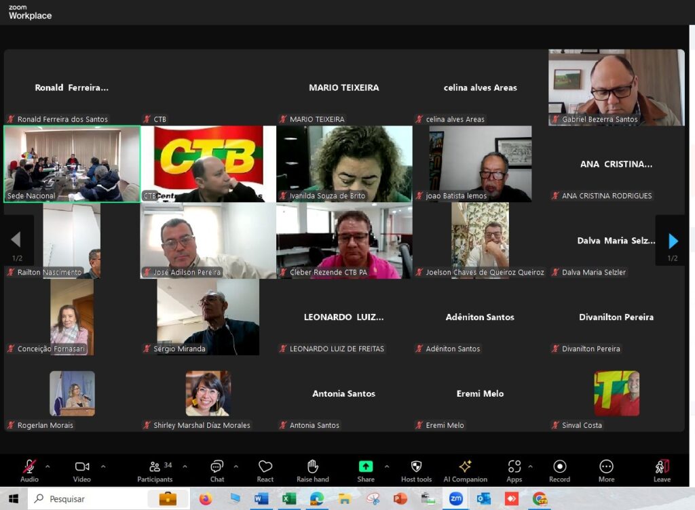Screen dimensions: 695x510
Task: Start recording with the Record button
Action: click(560, 471)
